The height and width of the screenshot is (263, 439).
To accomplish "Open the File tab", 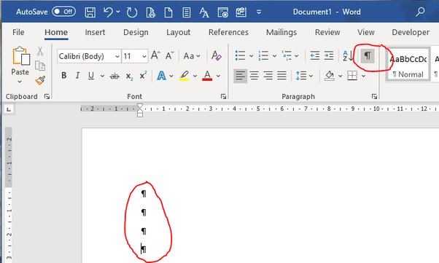I will point(18,32).
